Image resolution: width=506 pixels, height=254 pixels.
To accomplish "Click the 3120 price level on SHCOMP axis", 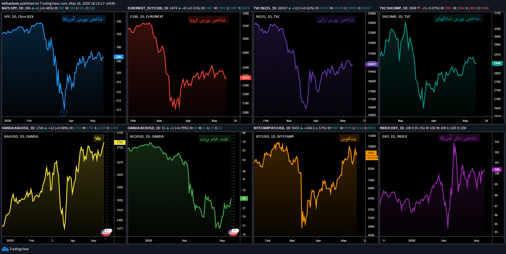I will tap(497, 13).
